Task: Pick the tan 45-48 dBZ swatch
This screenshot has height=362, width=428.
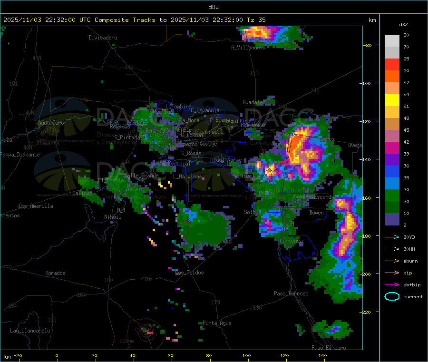Action: pos(392,124)
